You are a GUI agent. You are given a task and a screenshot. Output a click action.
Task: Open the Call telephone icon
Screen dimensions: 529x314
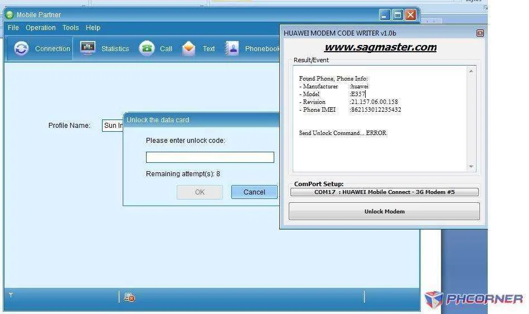(x=147, y=48)
